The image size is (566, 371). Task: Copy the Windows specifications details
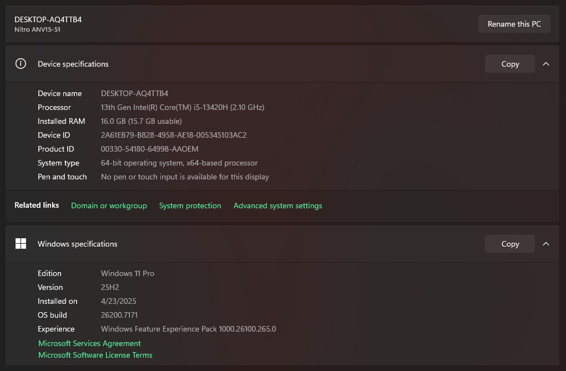509,244
